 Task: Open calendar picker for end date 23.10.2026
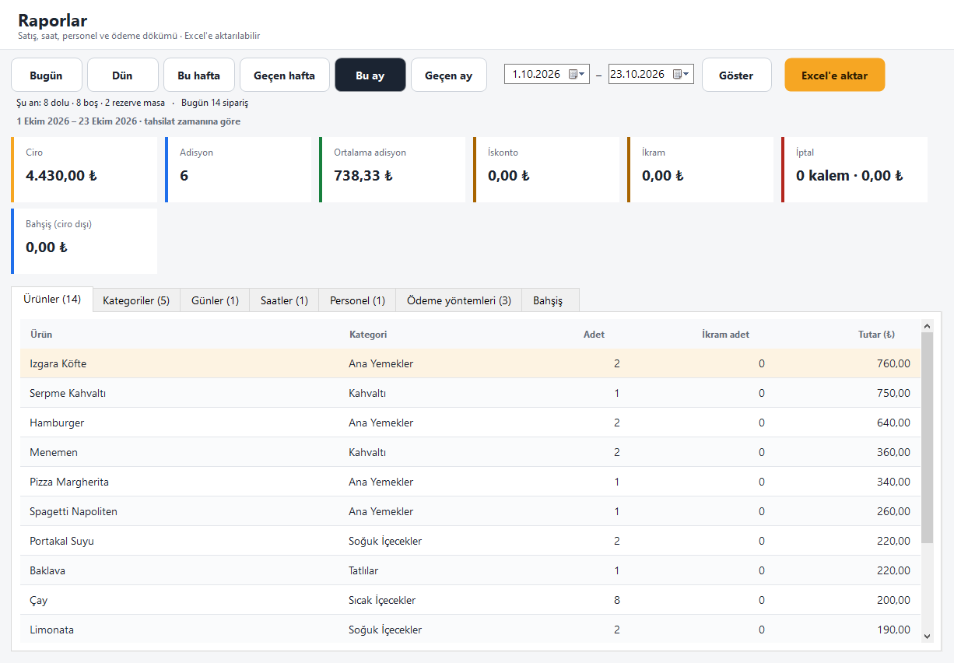[x=681, y=74]
